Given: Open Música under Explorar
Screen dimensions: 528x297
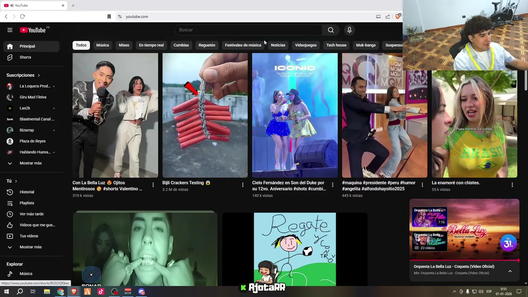Looking at the screenshot, I should (x=31, y=273).
